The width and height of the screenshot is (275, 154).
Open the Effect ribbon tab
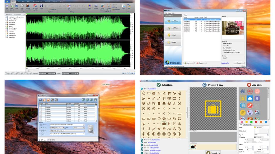29,1
